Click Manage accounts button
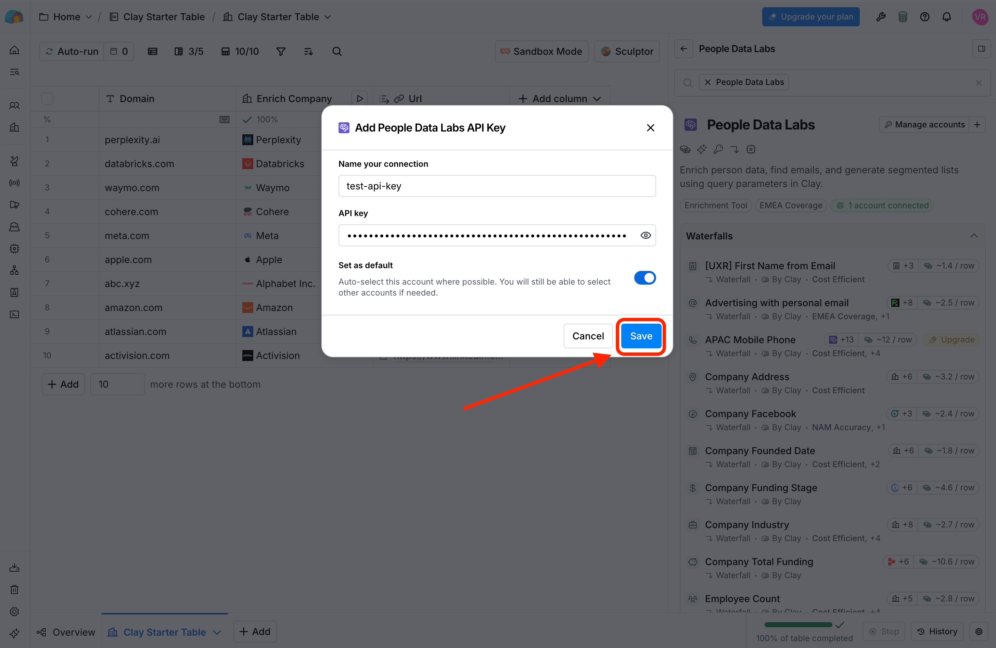This screenshot has height=648, width=996. point(924,125)
